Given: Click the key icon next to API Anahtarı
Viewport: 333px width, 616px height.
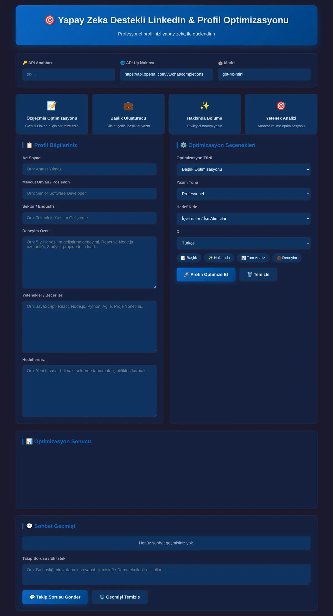Looking at the screenshot, I should coord(25,63).
